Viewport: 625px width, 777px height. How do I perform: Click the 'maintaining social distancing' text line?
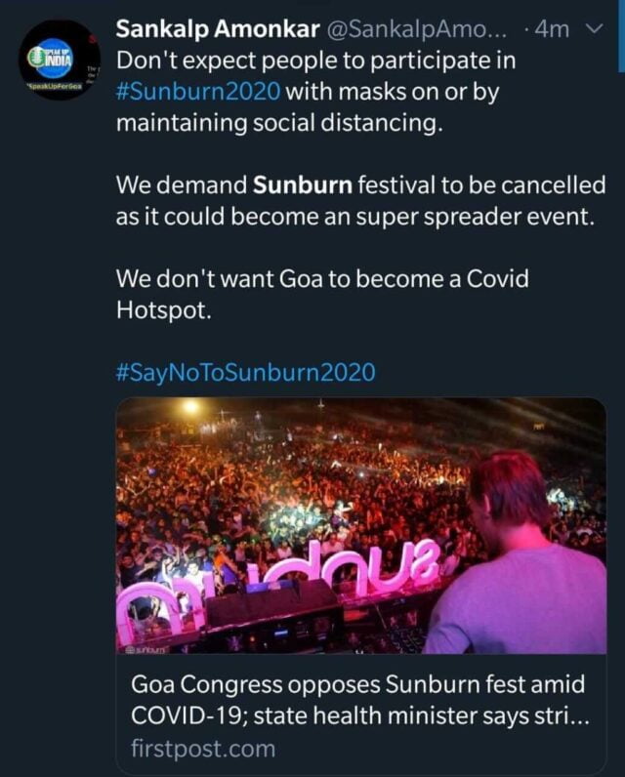(x=271, y=124)
